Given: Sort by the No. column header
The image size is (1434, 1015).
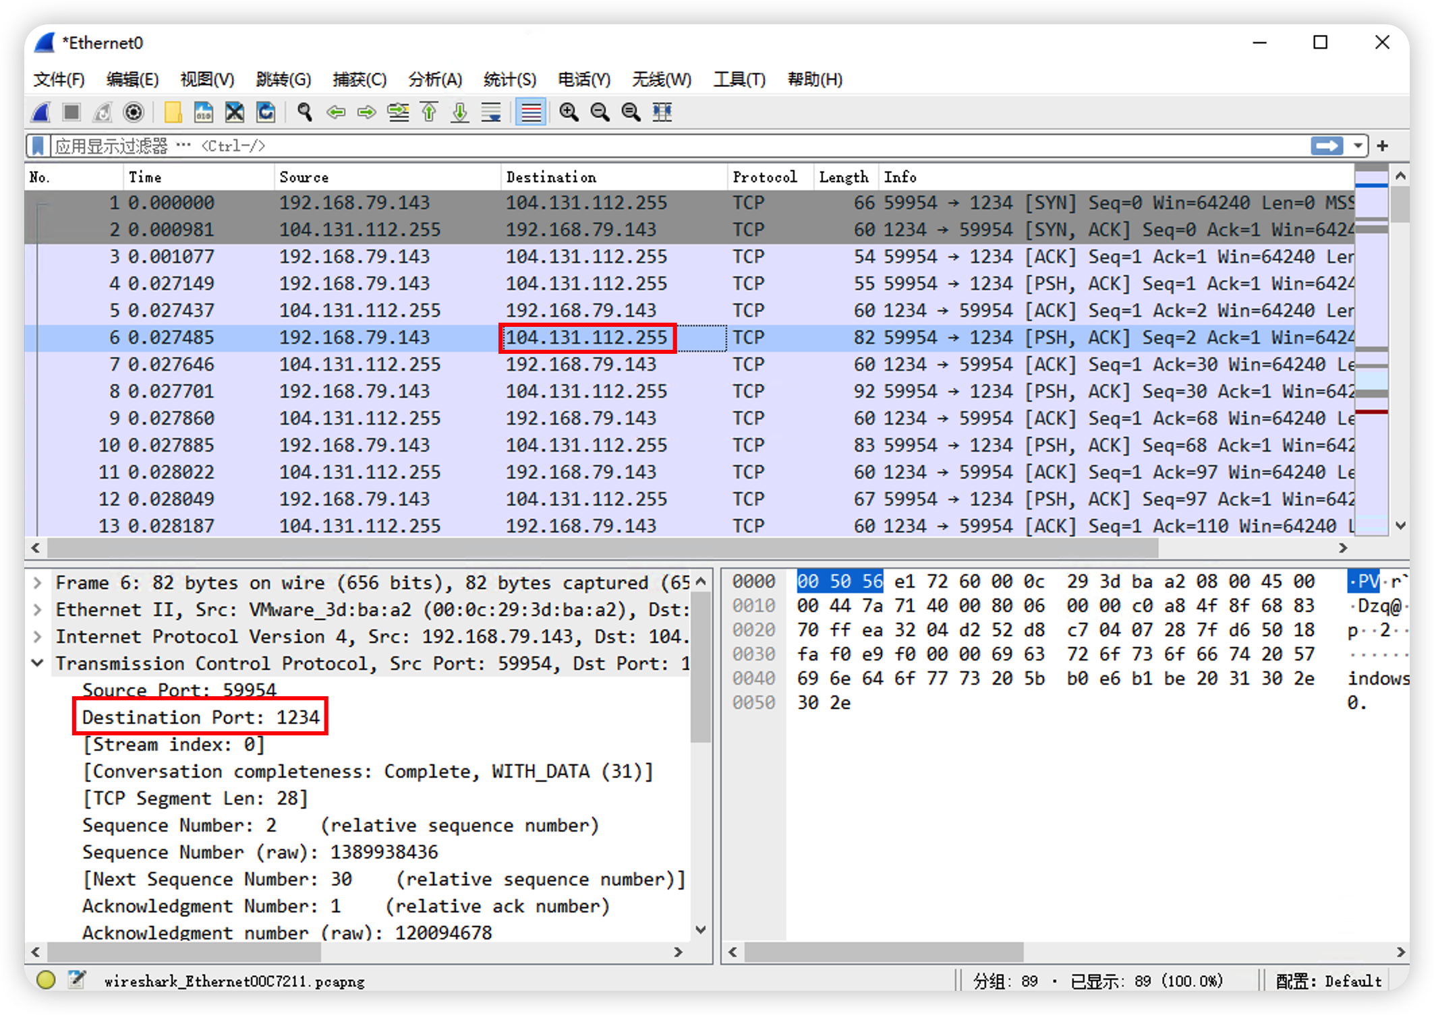Looking at the screenshot, I should 74,177.
